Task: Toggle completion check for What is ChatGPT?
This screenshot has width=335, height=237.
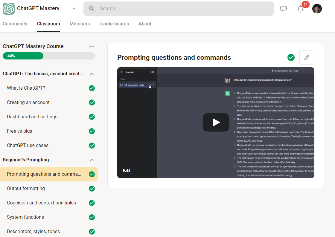Action: click(92, 88)
